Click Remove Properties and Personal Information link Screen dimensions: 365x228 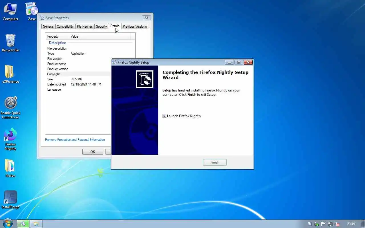click(x=75, y=140)
